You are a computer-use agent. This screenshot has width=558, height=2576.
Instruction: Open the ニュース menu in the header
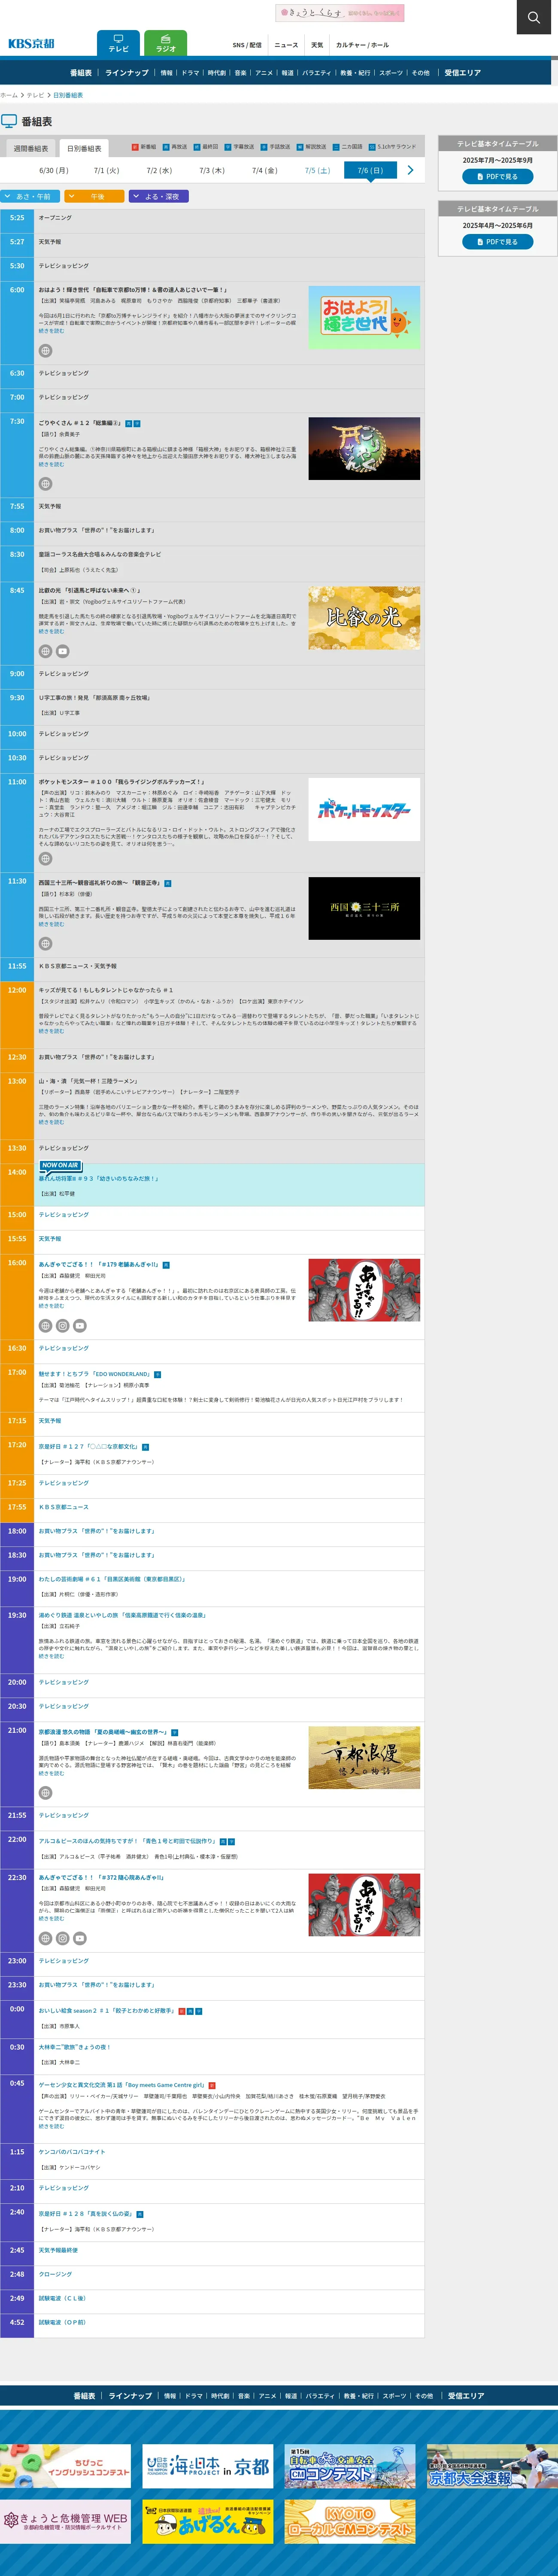pyautogui.click(x=286, y=45)
